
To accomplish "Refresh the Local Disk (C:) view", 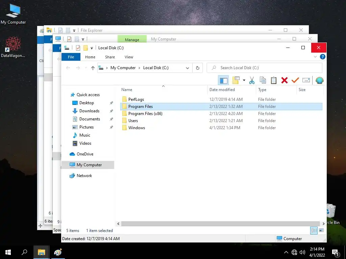I will [197, 68].
